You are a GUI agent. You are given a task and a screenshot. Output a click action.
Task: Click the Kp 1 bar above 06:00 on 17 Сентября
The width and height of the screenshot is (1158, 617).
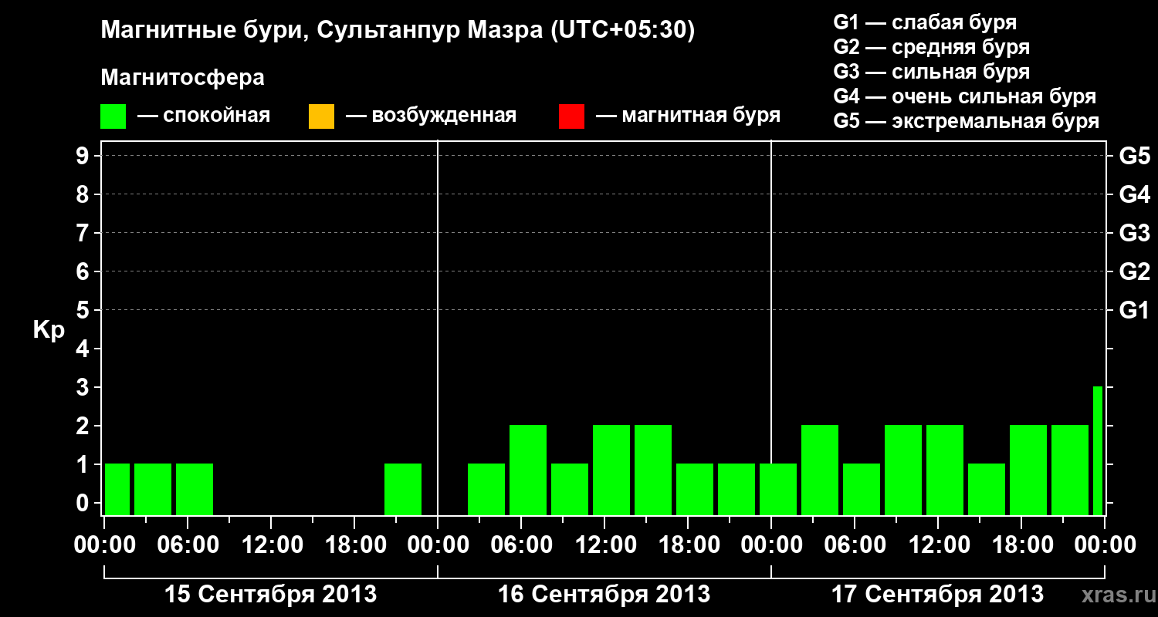coord(862,489)
